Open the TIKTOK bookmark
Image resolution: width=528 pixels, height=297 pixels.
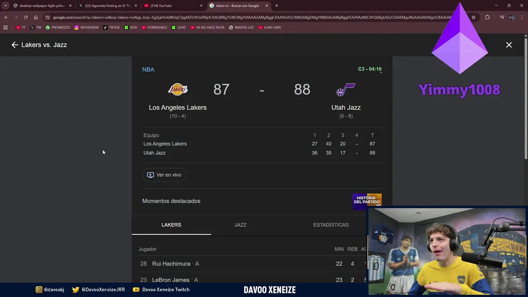pyautogui.click(x=111, y=28)
